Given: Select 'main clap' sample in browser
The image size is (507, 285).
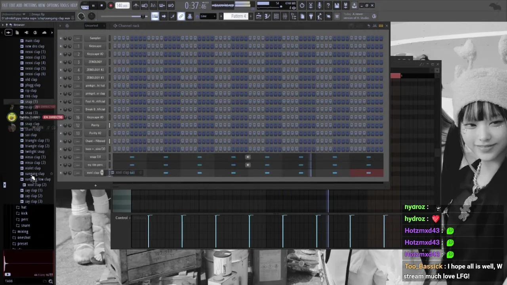Looking at the screenshot, I should pyautogui.click(x=32, y=41).
